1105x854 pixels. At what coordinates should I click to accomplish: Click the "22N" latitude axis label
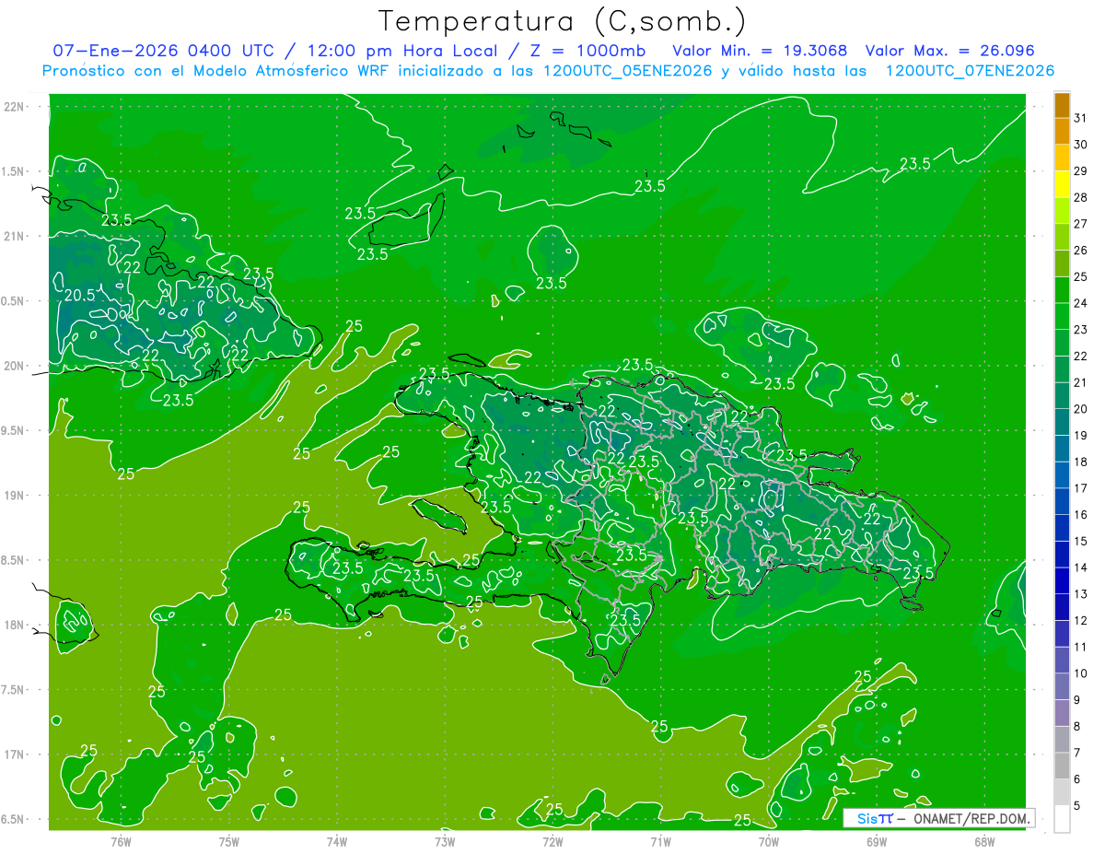[15, 107]
